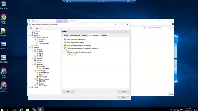Collapse the tunantechtips.com domain node

tap(32, 37)
